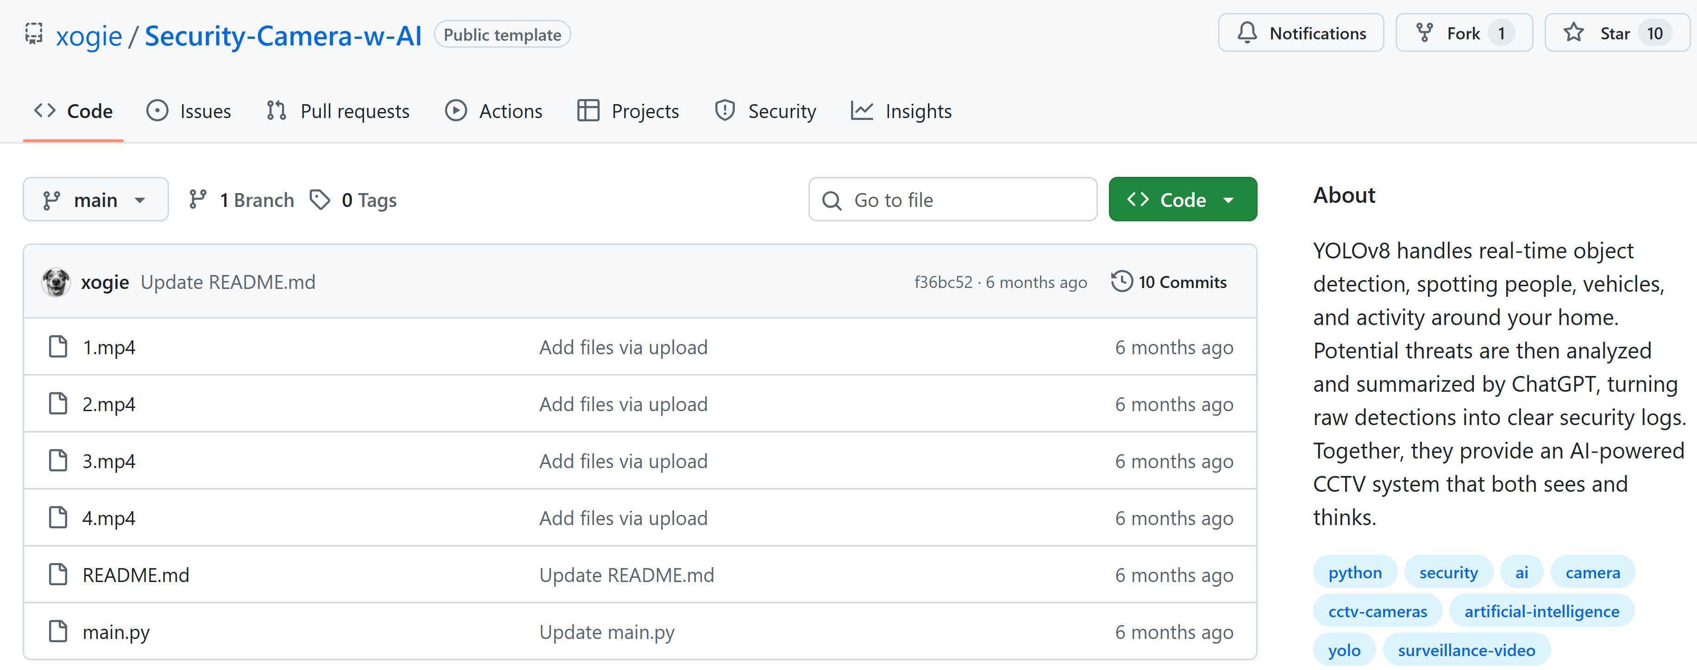This screenshot has height=670, width=1697.
Task: Click the Go to file search field
Action: 952,200
